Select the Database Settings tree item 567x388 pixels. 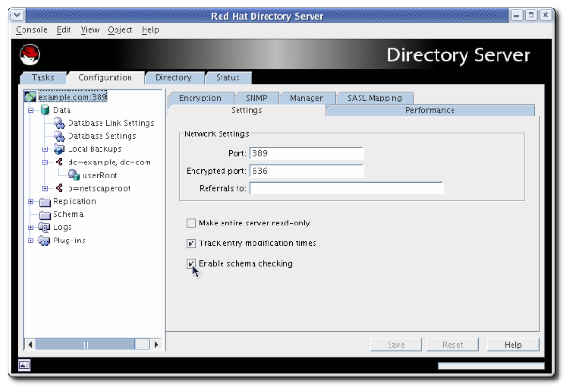point(102,136)
